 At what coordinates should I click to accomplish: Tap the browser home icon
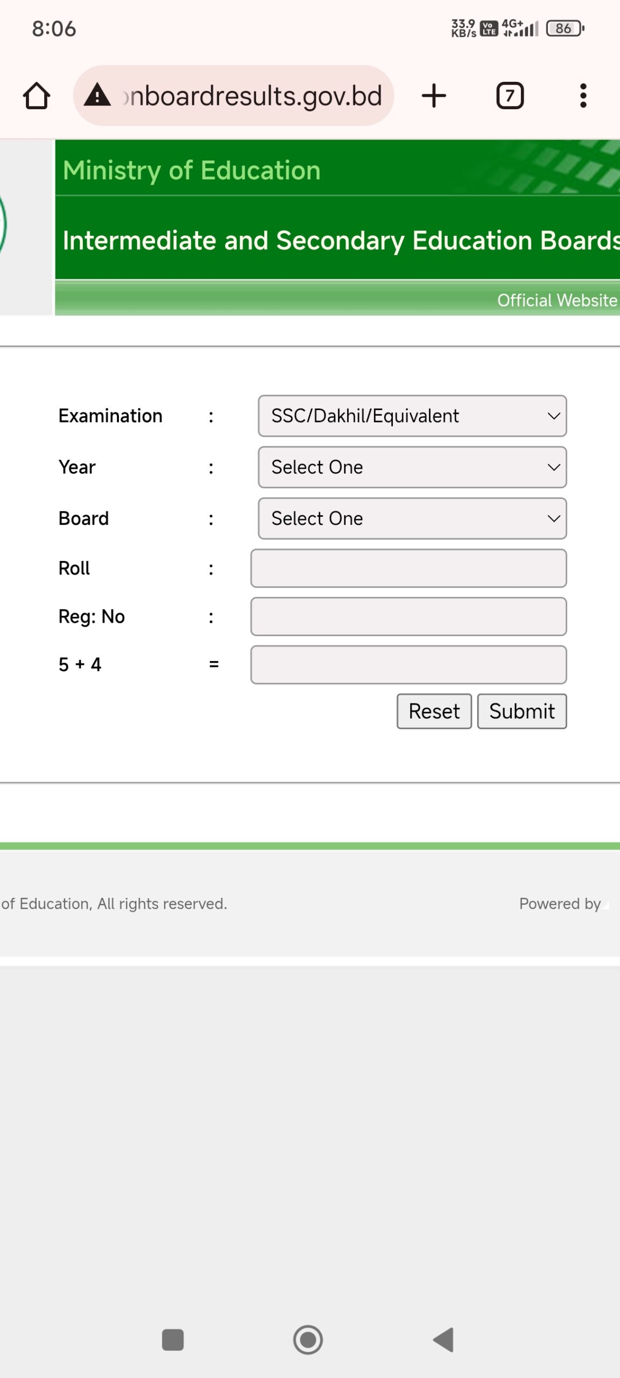[x=37, y=96]
